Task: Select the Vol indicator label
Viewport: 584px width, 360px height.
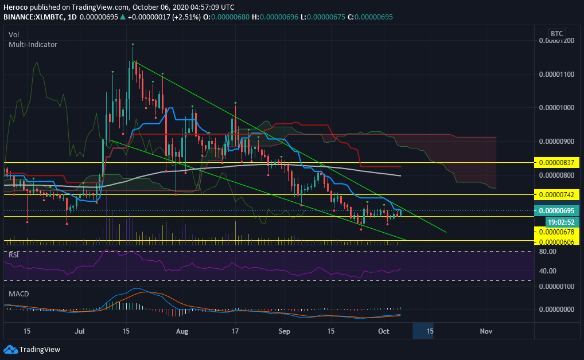Action: [x=14, y=34]
